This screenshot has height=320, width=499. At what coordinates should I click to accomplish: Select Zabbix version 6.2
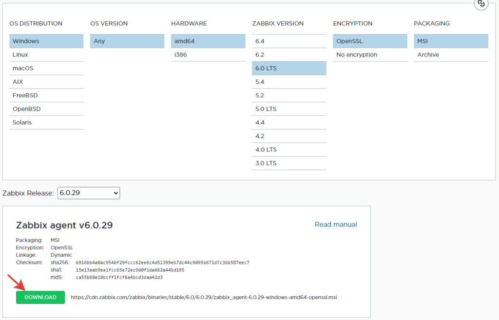coord(289,55)
